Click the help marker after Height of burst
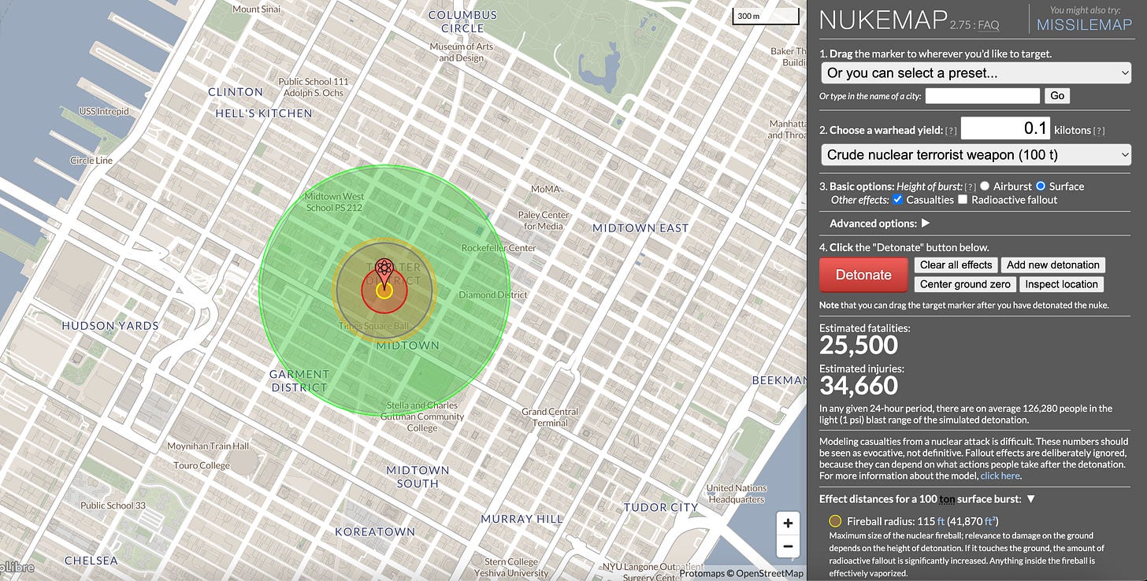The width and height of the screenshot is (1147, 581). click(x=971, y=187)
